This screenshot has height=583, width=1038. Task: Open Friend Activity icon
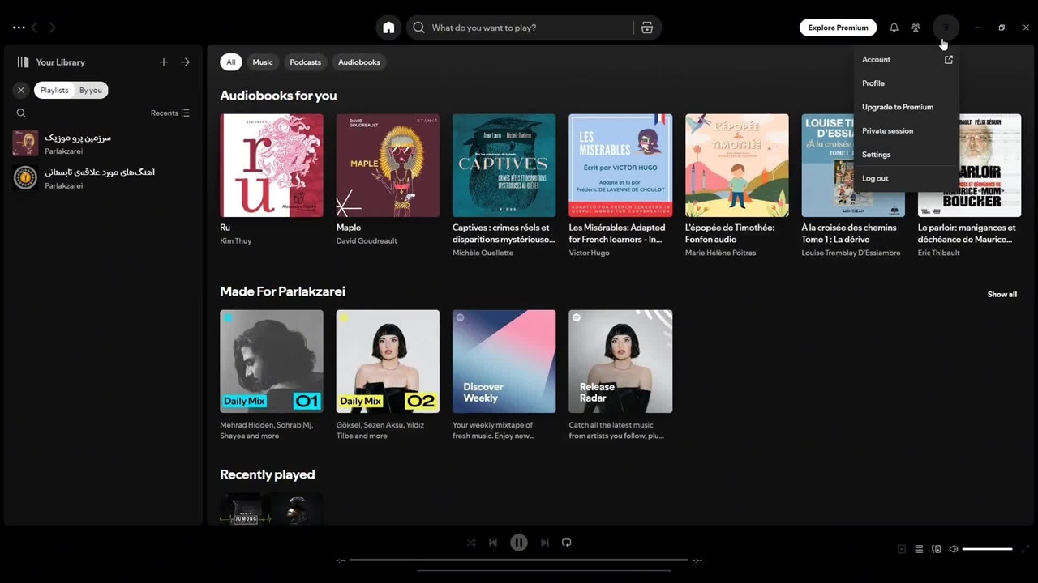(916, 28)
